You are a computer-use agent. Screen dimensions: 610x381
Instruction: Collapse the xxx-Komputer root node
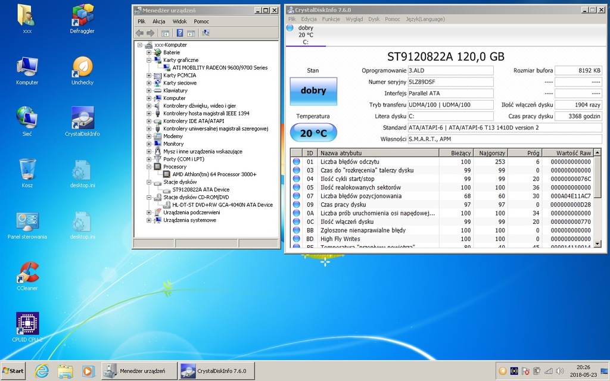139,45
